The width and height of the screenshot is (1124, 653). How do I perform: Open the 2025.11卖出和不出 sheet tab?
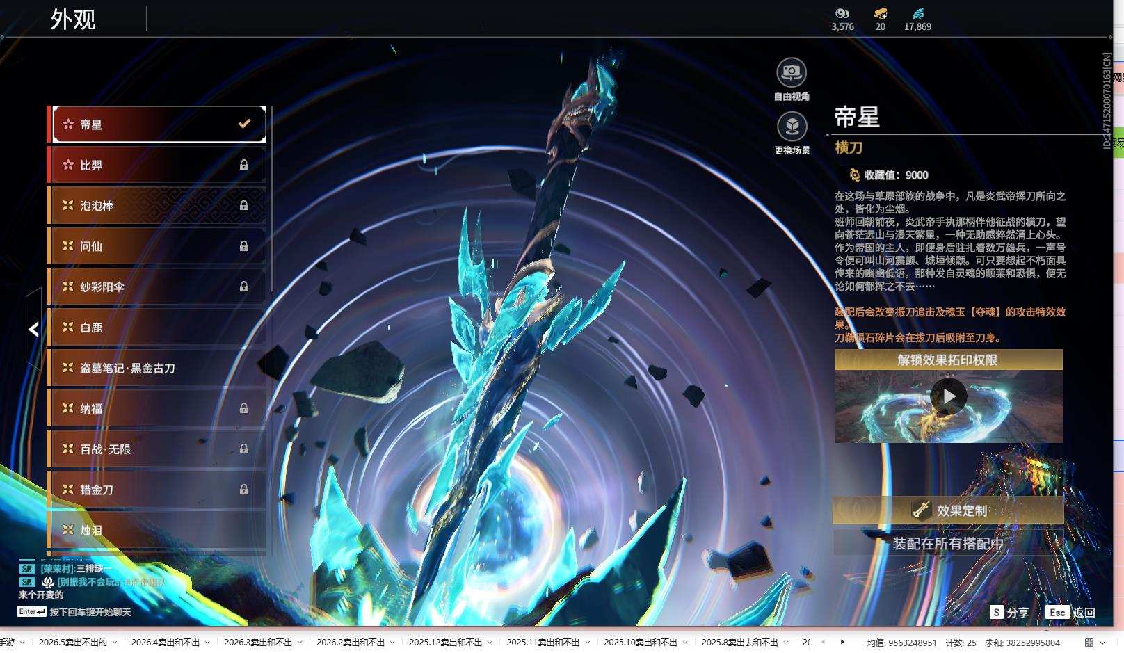point(543,642)
